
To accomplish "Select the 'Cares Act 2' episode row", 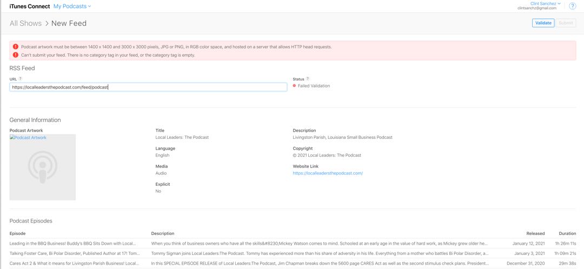I will click(x=293, y=264).
